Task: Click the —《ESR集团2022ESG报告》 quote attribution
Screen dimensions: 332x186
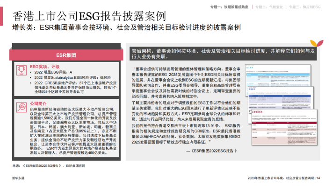Action: coord(211,151)
